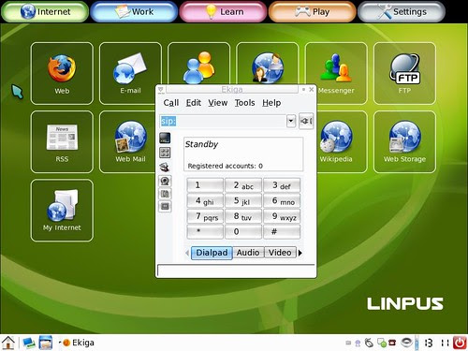Dial 4 ghi on the dialpad
Viewport: 468px width, 351px height.
(205, 200)
